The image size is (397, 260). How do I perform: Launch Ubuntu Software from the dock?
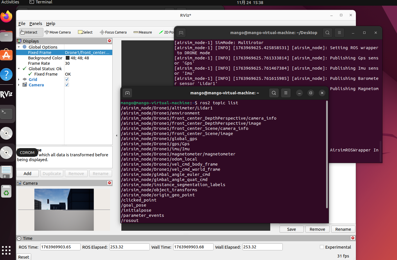(x=6, y=55)
